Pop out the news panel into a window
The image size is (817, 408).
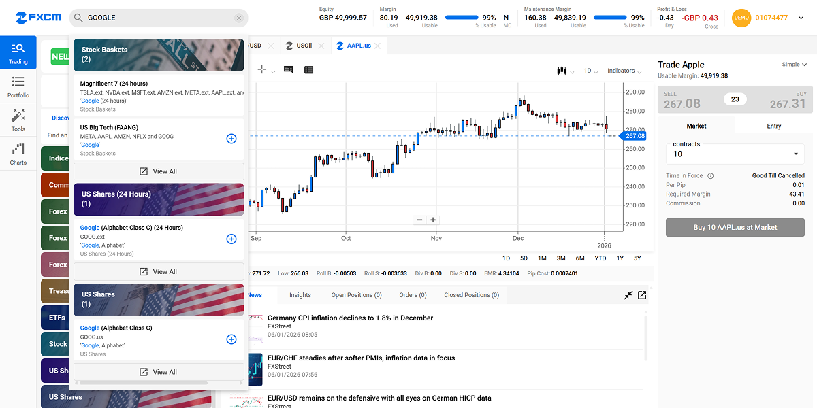(641, 294)
